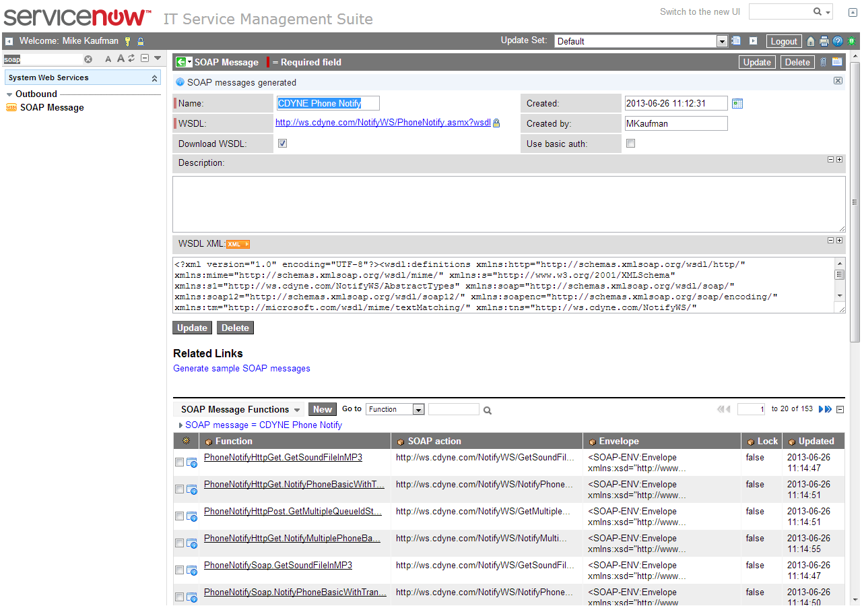862x606 pixels.
Task: Click Update in the form header
Action: click(757, 62)
